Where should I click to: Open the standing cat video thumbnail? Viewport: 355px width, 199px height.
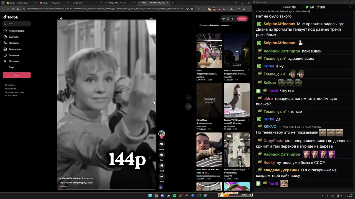tap(237, 100)
